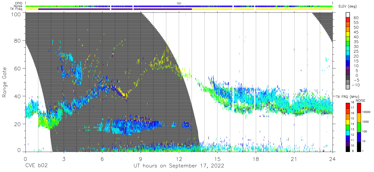Click the "55" label on ELEV colorbar
The width and height of the screenshot is (374, 172).
356,23
